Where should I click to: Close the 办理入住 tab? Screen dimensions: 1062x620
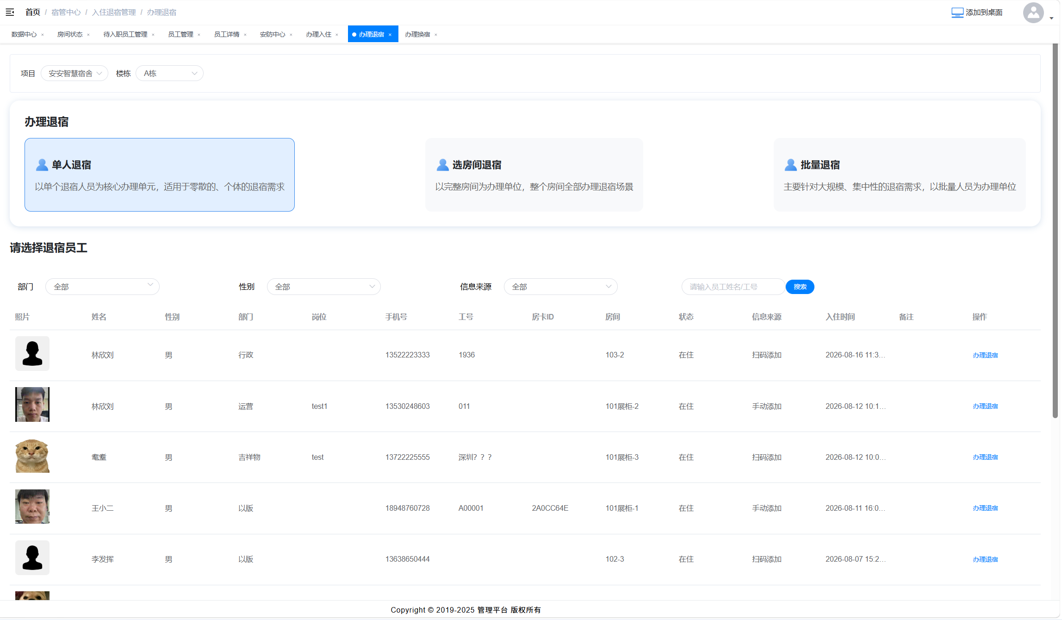pos(337,35)
